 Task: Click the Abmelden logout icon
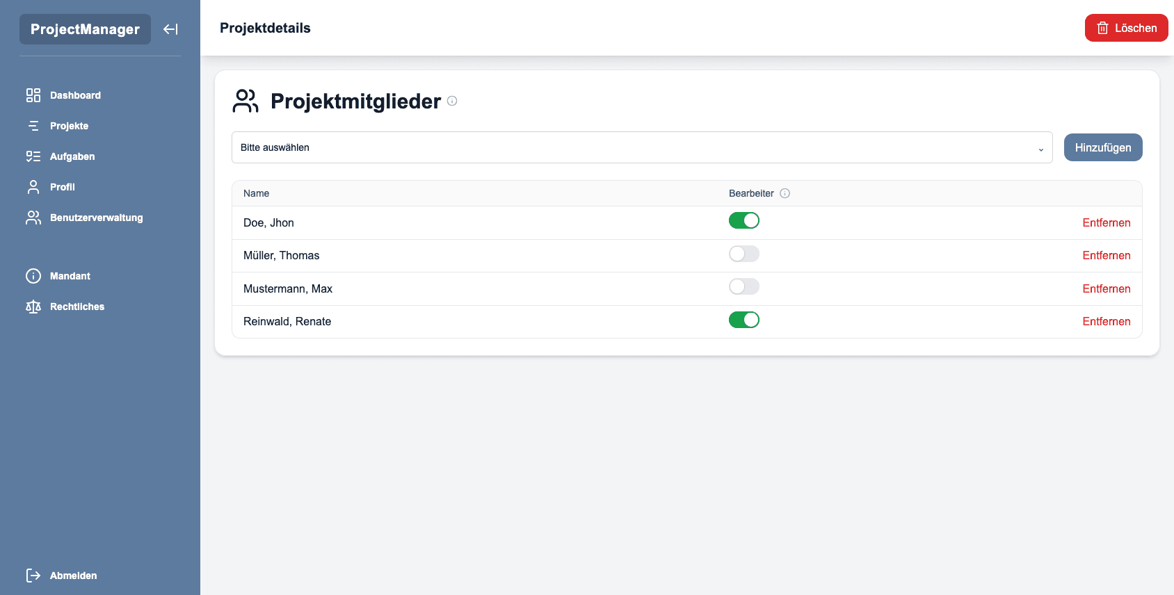click(33, 576)
